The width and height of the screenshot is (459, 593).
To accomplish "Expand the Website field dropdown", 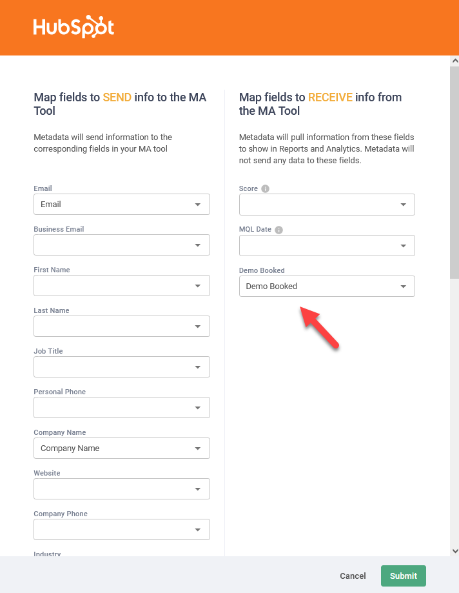I will 122,489.
